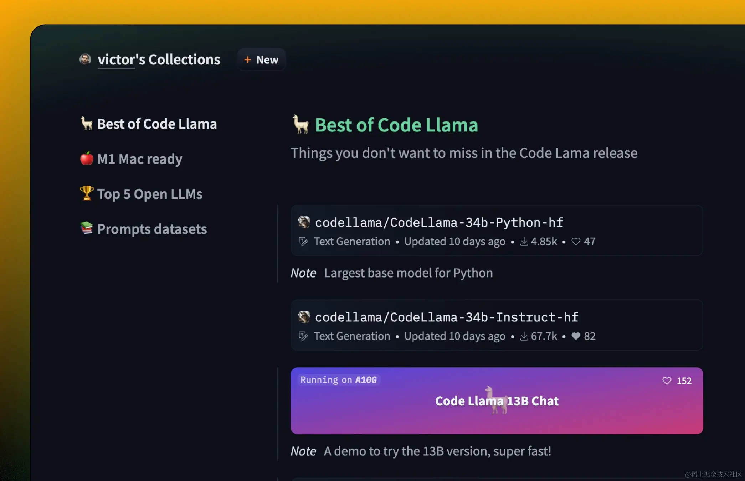This screenshot has width=745, height=481.
Task: Click the plus New collection button
Action: (x=261, y=60)
